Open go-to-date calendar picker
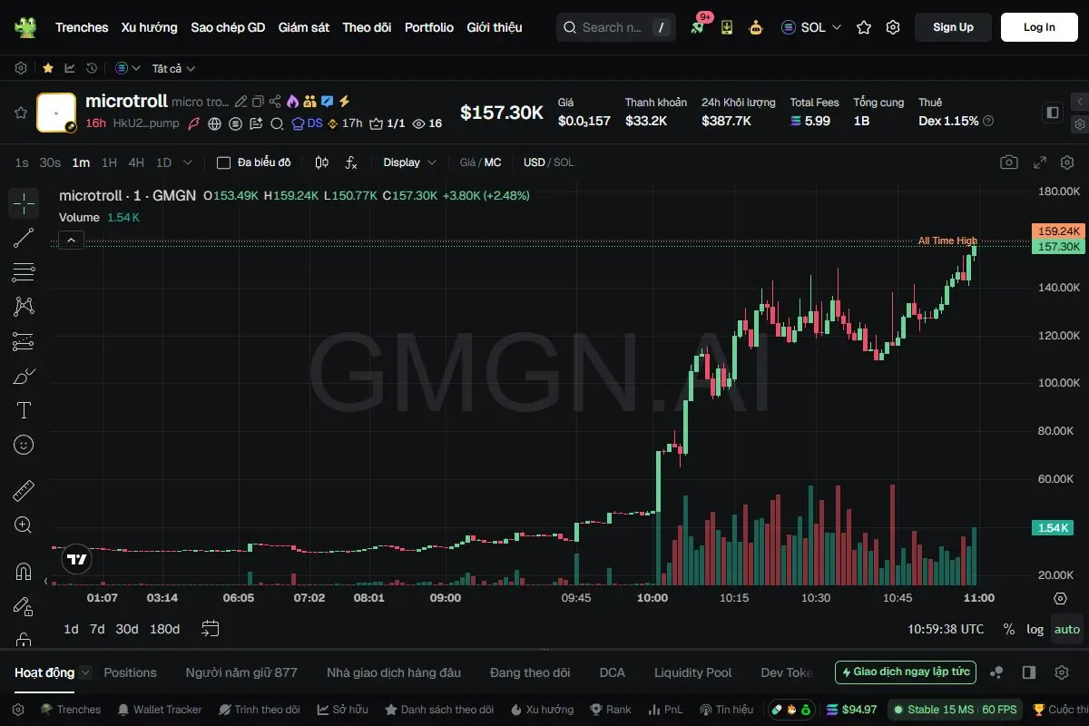This screenshot has width=1089, height=726. 211,629
